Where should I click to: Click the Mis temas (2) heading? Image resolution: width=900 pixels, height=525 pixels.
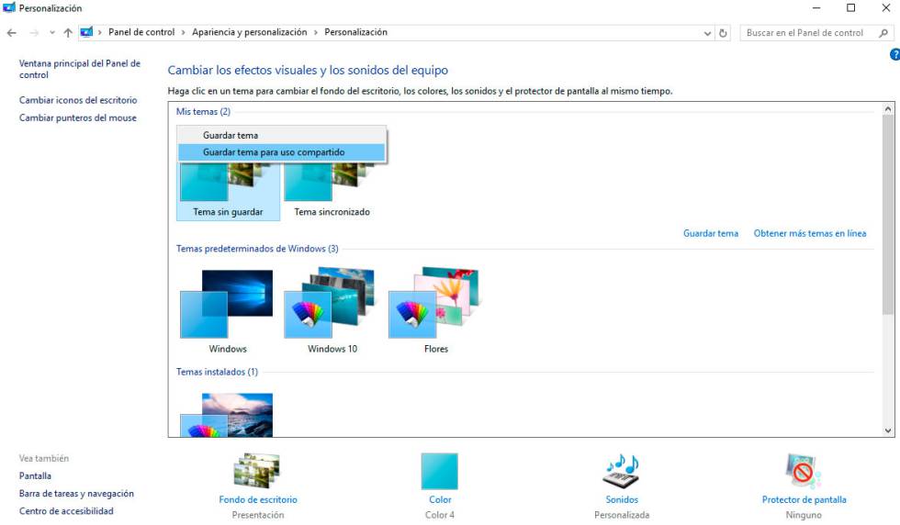pos(203,111)
